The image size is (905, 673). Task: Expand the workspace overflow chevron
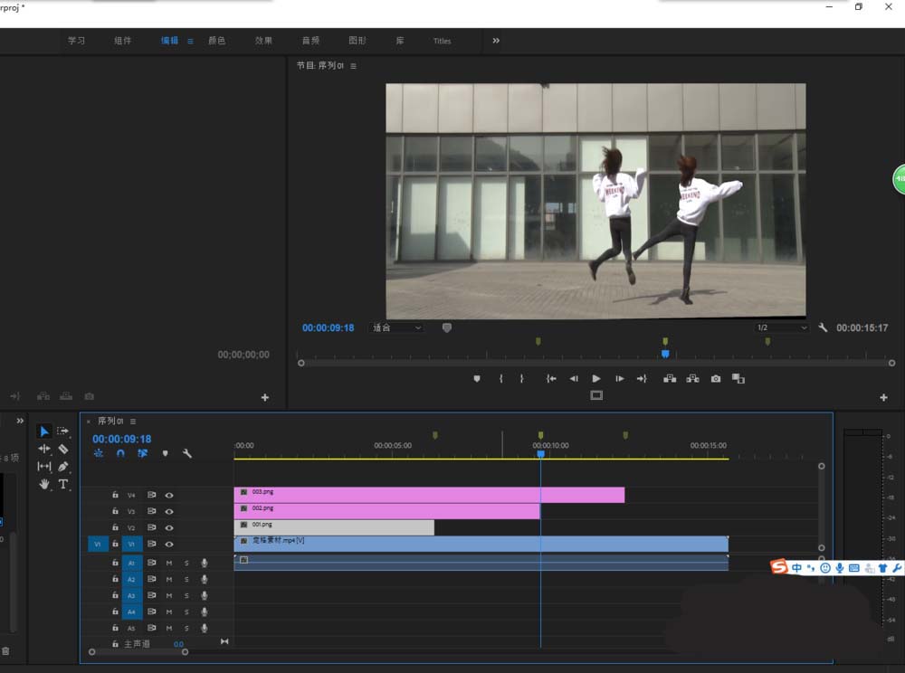[x=496, y=41]
